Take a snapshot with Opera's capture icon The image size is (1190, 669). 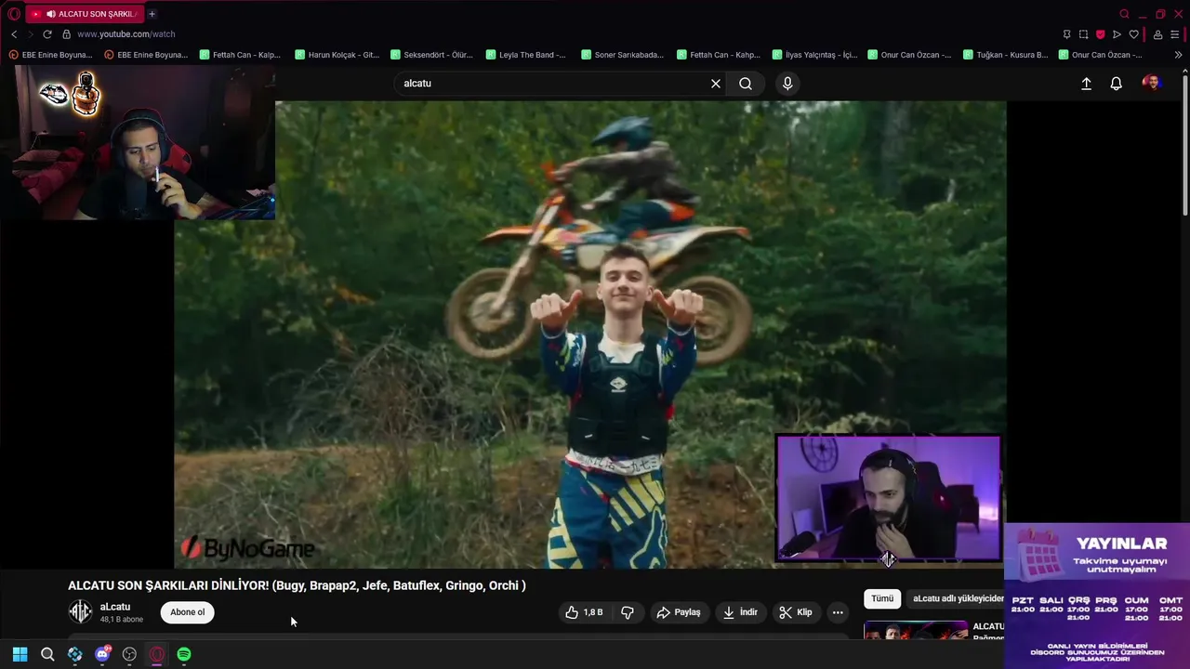(1083, 34)
